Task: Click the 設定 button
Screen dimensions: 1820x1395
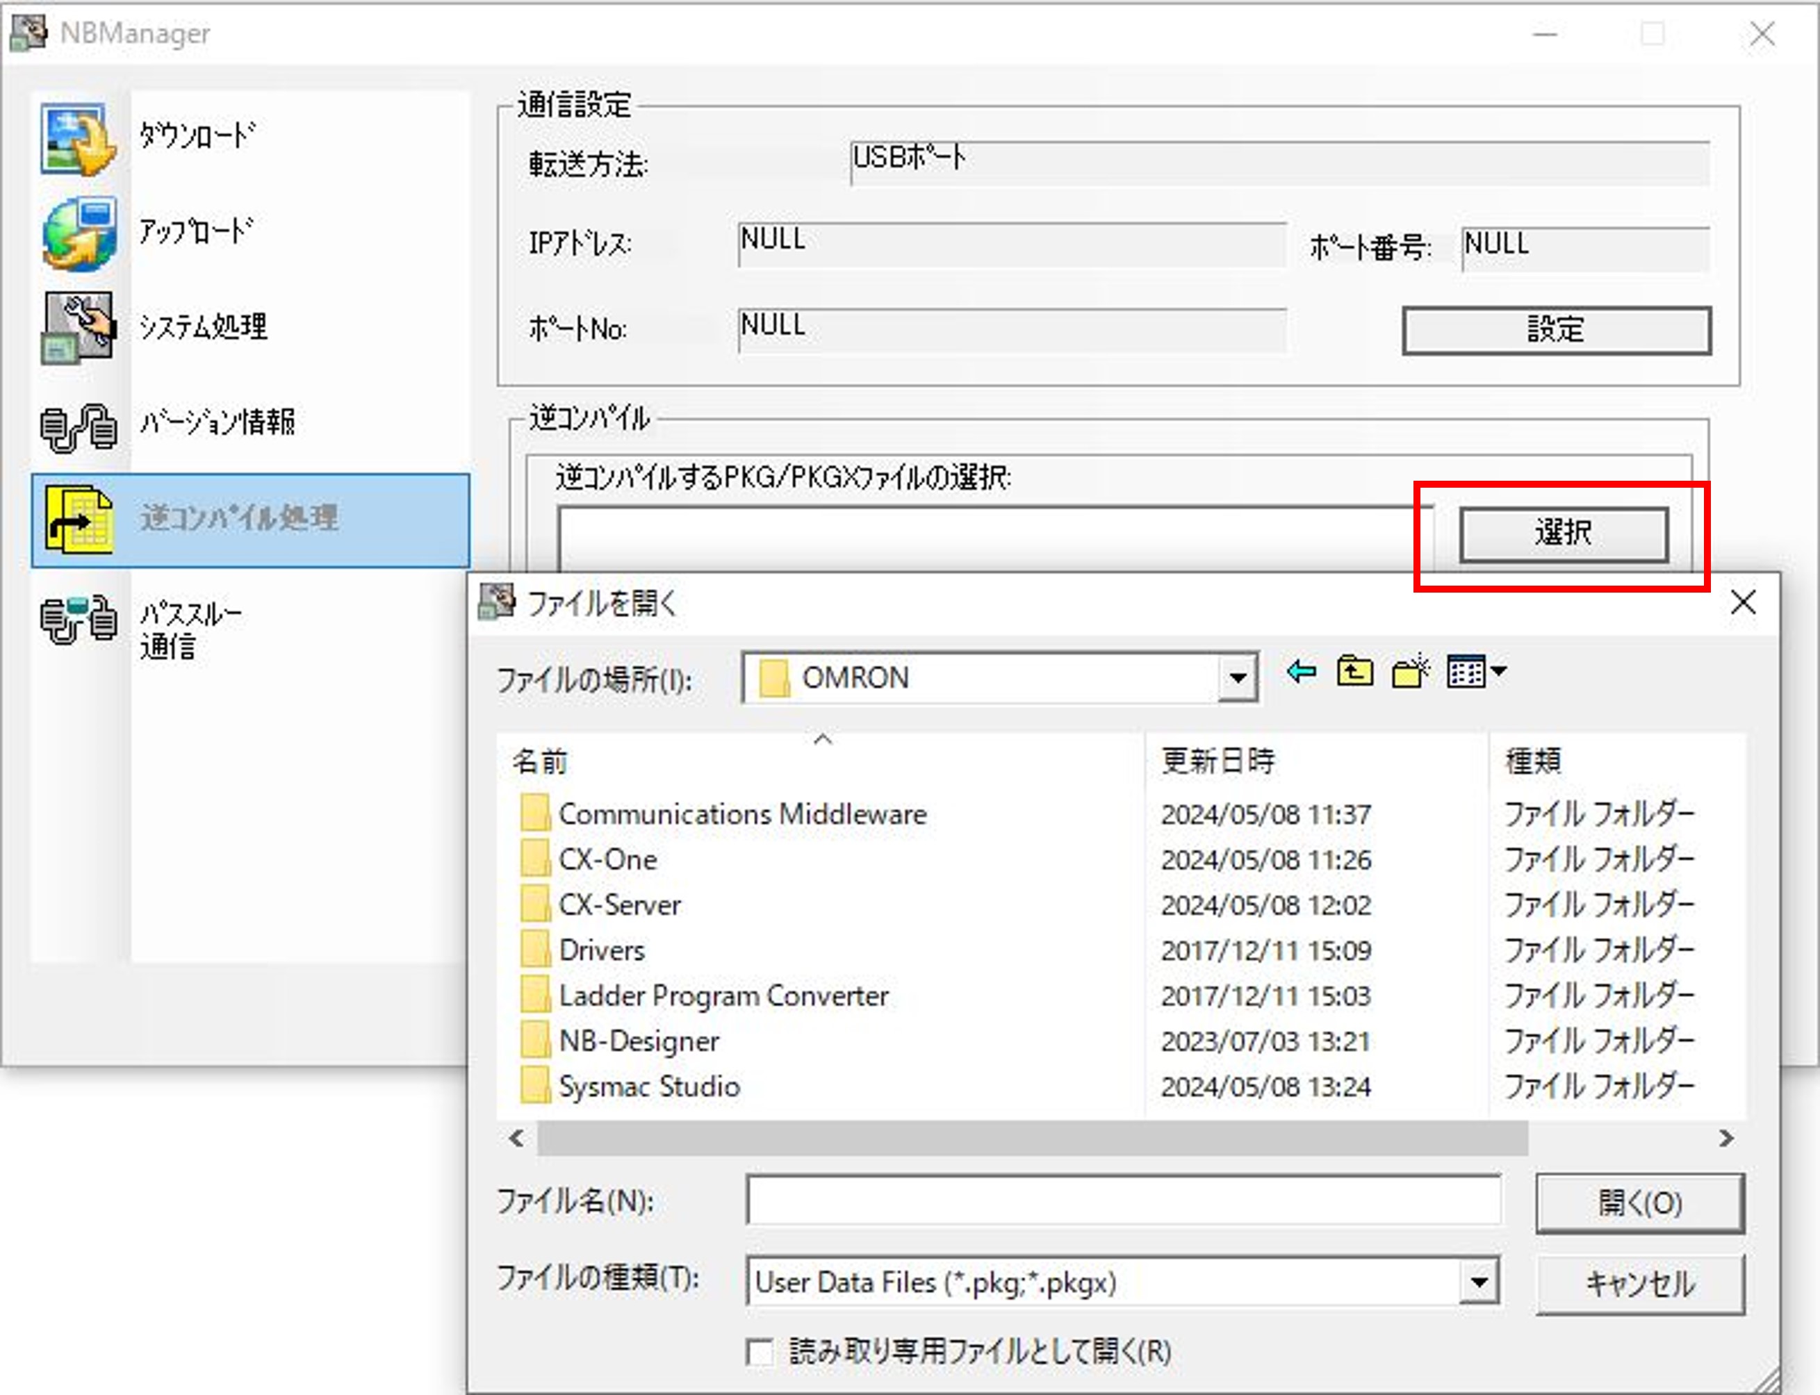Action: (1557, 330)
